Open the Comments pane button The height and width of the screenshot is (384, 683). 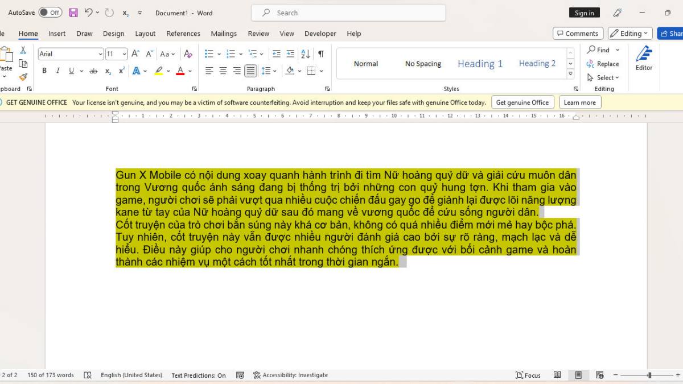pos(578,34)
